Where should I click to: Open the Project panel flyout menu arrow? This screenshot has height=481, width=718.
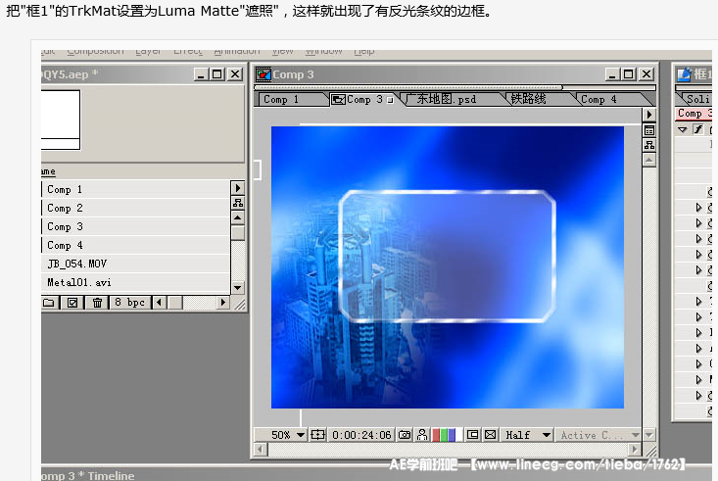(238, 188)
